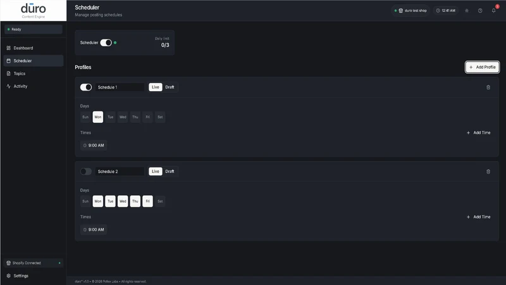Viewport: 506px width, 285px height.
Task: Click the Ready status indicator
Action: [34, 29]
